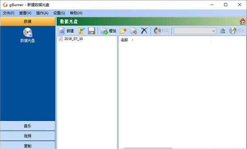
Task: Open the 文件(F) menu
Action: click(x=9, y=13)
